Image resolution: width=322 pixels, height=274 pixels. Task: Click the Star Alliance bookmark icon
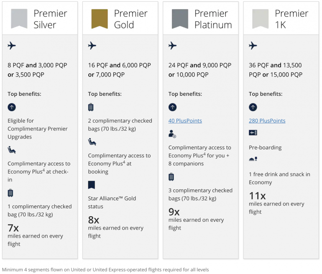(x=92, y=185)
